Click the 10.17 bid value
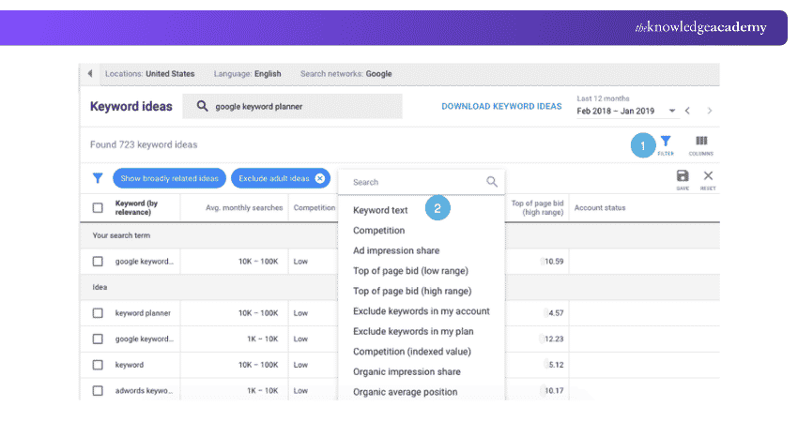The height and width of the screenshot is (422, 798). point(553,391)
